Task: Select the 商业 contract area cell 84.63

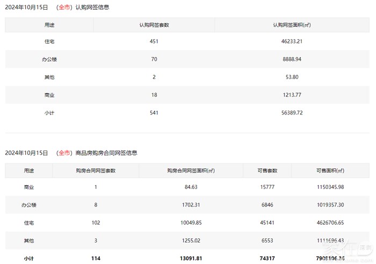Action: coord(191,187)
